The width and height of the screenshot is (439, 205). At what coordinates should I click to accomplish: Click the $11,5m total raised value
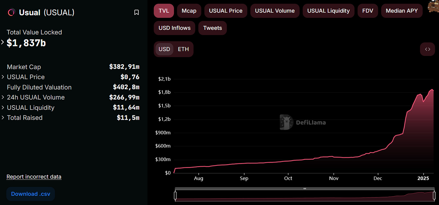pyautogui.click(x=128, y=118)
